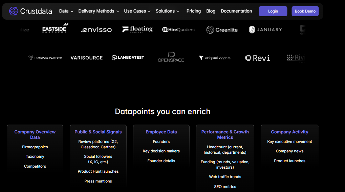Click the LambdaTest logo
This screenshot has height=192, width=345.
coord(128,58)
